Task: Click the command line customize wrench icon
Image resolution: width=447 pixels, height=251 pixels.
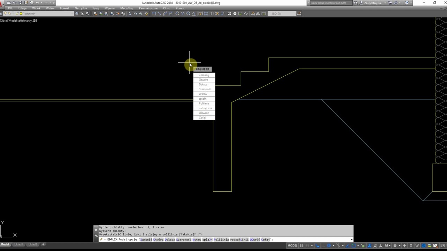Action: click(x=96, y=235)
